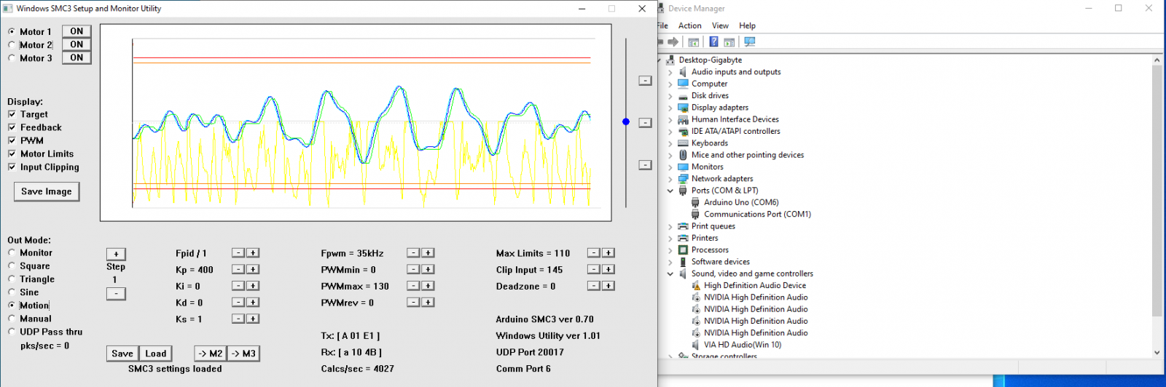Choose the Triangle out mode
Viewport: 1166px width, 387px height.
pos(12,279)
